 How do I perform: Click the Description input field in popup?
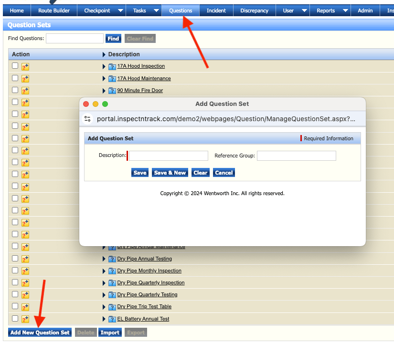pyautogui.click(x=169, y=156)
